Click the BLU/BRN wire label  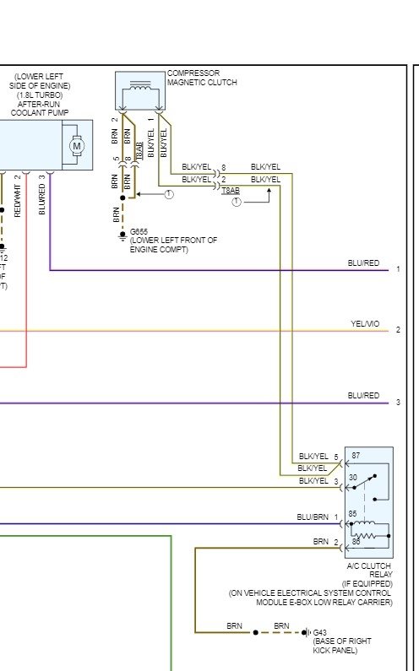tap(313, 517)
